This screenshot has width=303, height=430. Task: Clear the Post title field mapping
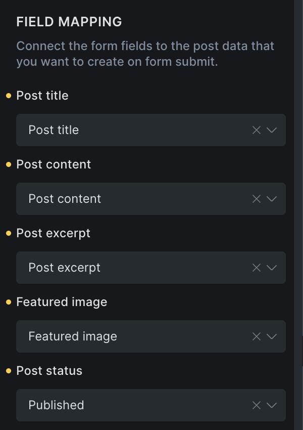[257, 130]
